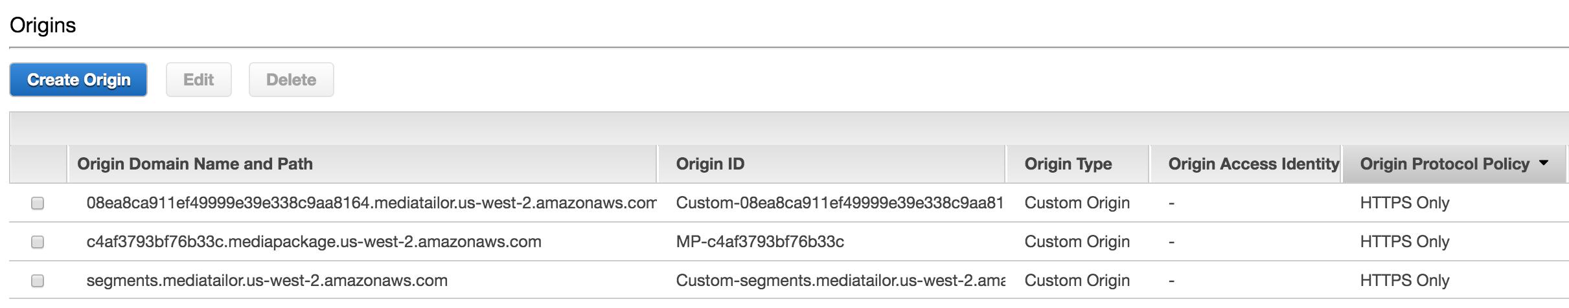Click the Delete button
The image size is (1569, 308).
pyautogui.click(x=292, y=80)
